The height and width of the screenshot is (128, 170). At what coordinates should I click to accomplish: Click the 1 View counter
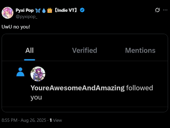tap(56, 120)
